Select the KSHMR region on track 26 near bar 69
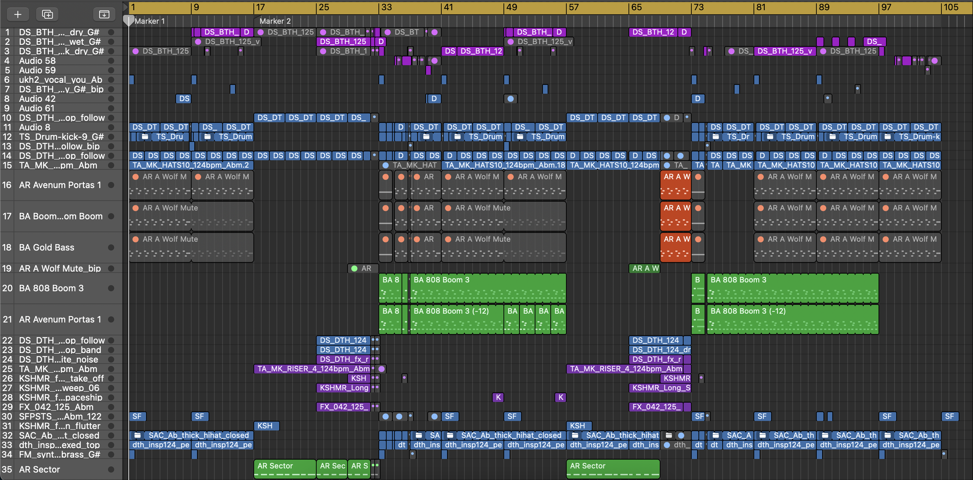The height and width of the screenshot is (480, 973). tap(676, 378)
